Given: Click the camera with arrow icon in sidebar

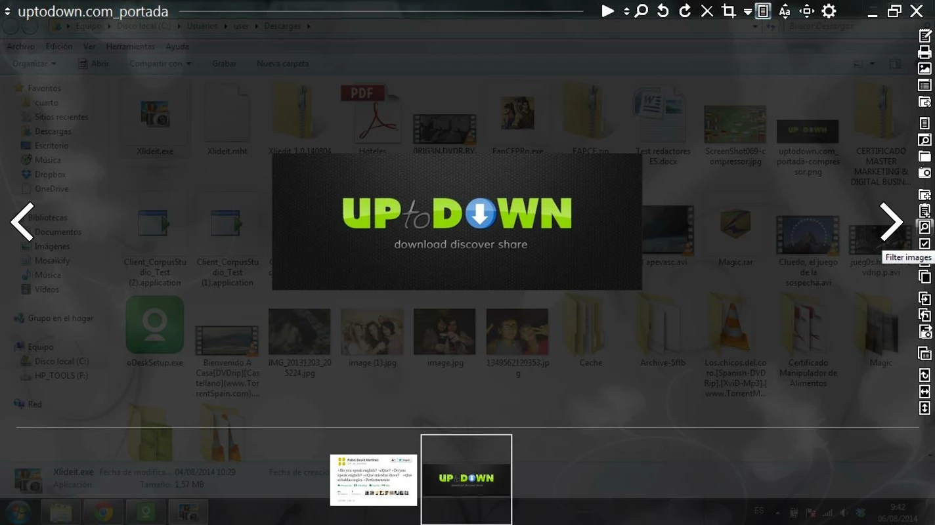Looking at the screenshot, I should [x=924, y=331].
